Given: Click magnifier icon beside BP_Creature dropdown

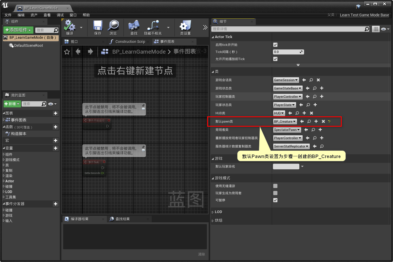Looking at the screenshot, I should click(309, 121).
